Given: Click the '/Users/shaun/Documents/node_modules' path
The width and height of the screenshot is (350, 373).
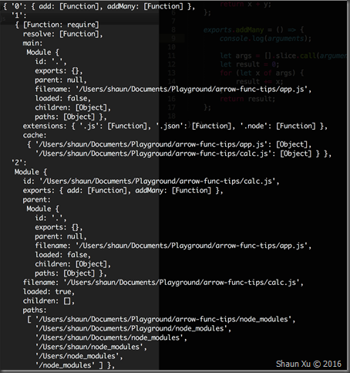Looking at the screenshot, I should 111,337.
